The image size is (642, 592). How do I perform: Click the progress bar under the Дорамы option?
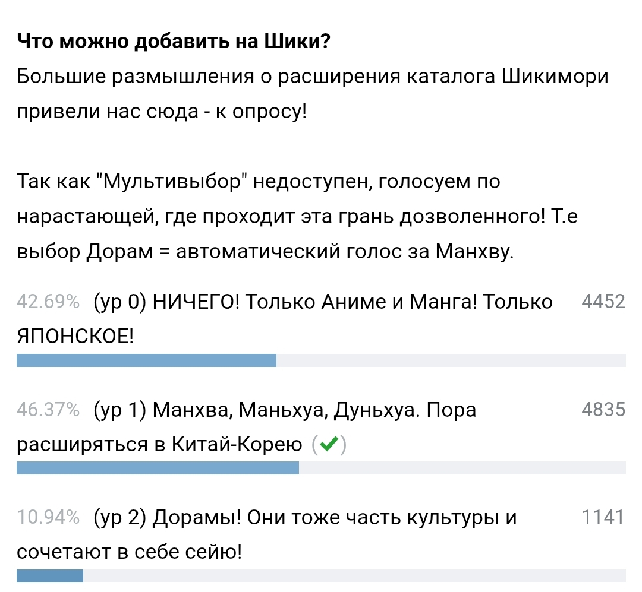(x=321, y=576)
